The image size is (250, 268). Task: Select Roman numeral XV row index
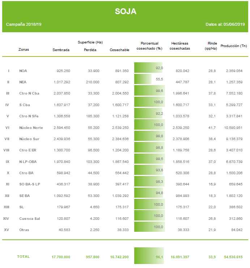7,230
